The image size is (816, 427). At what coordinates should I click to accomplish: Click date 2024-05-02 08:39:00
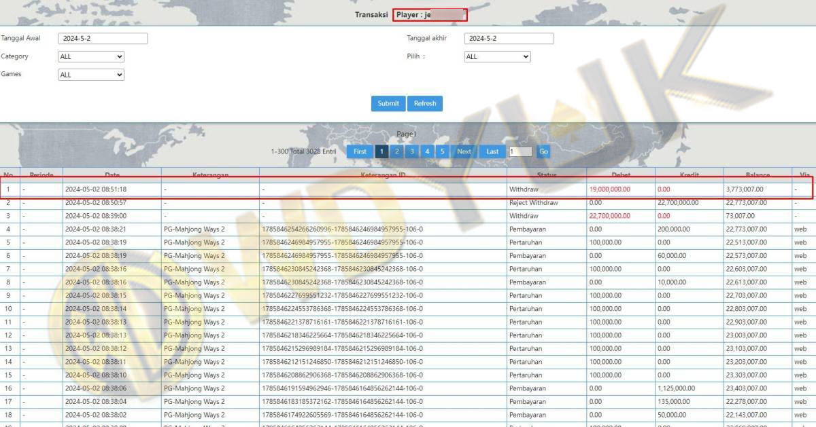click(96, 216)
